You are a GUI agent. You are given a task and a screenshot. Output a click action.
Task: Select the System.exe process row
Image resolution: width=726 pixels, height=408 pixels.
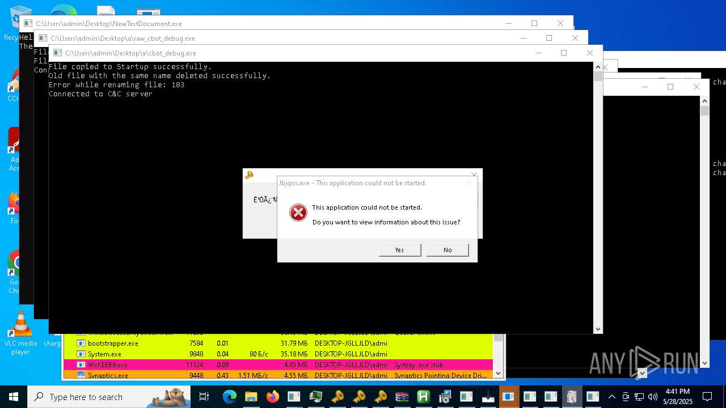click(x=278, y=354)
